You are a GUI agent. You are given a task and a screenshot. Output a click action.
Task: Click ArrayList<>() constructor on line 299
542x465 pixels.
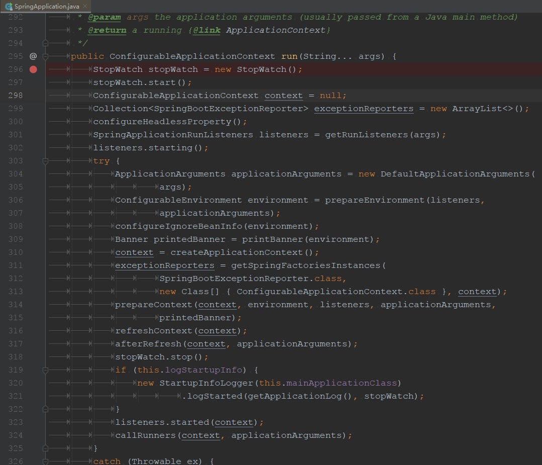(x=488, y=109)
